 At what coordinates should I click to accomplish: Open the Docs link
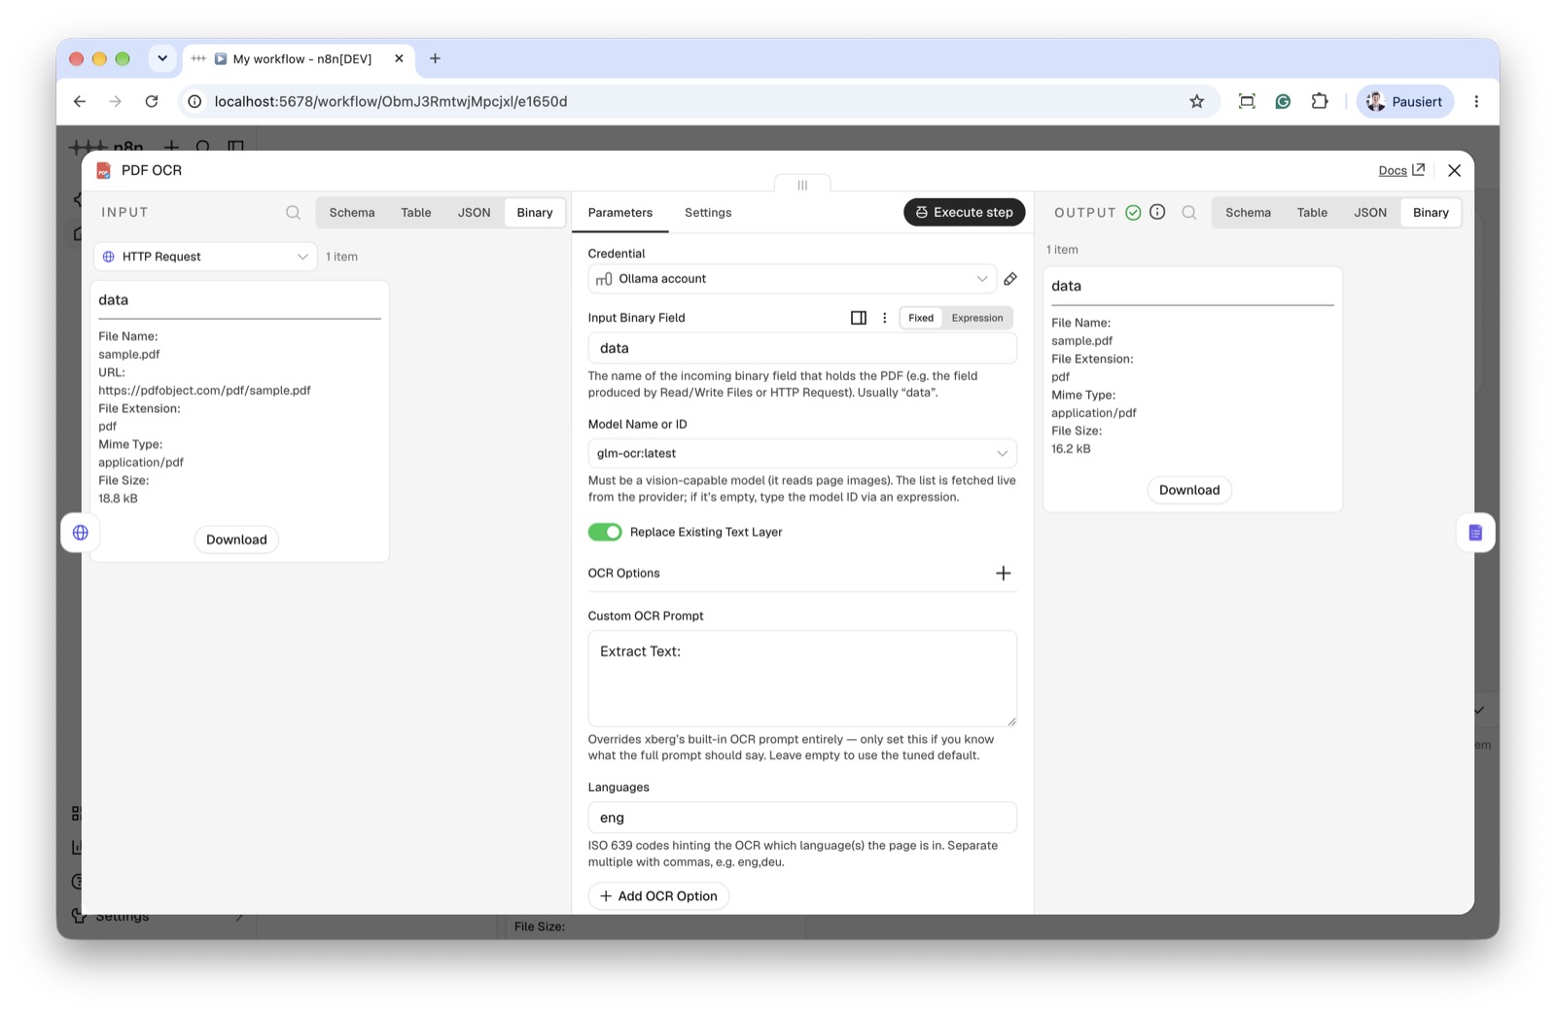(1400, 170)
